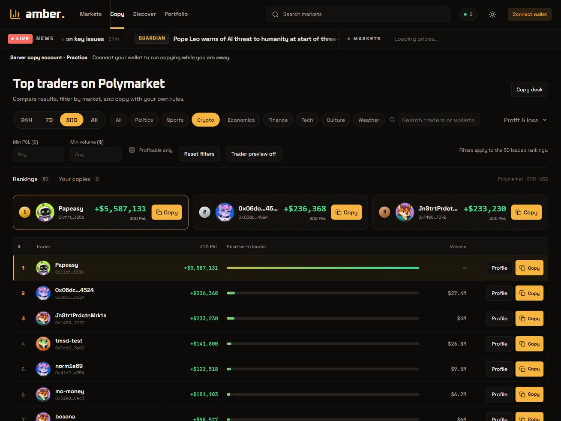561x421 pixels.
Task: Open Profile for tmsd-test row
Action: [499, 344]
